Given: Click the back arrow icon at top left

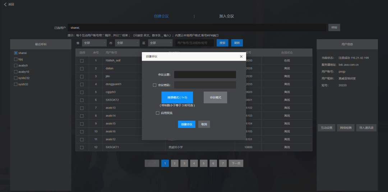Looking at the screenshot, I should click(x=5, y=4).
